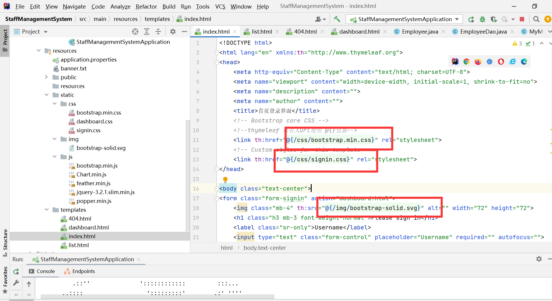Screen dimensions: 552x301
Task: Select signin.css in project tree
Action: point(88,130)
